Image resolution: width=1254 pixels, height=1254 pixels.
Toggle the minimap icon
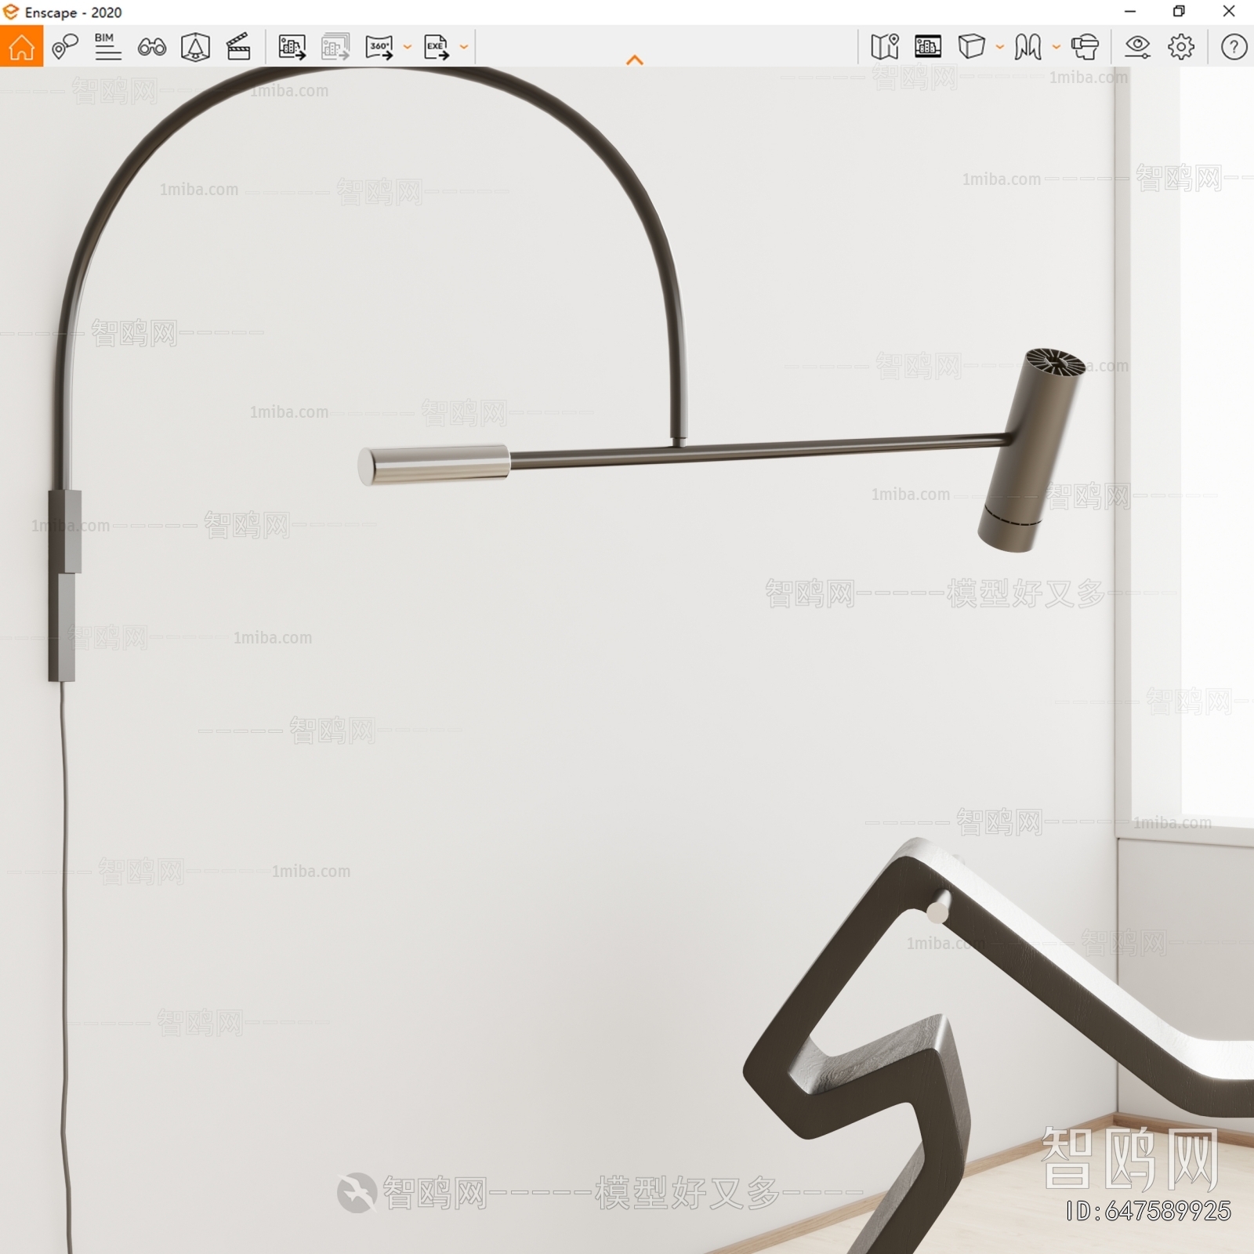(x=885, y=47)
